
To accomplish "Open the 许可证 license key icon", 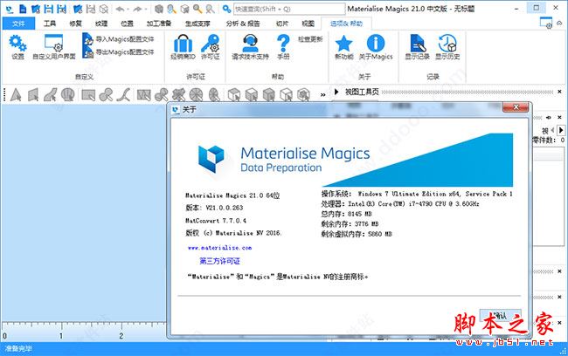I will pyautogui.click(x=210, y=44).
